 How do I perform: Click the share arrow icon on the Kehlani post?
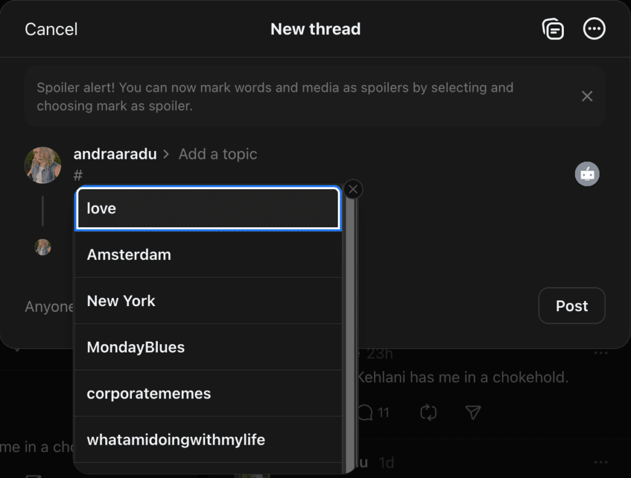473,413
